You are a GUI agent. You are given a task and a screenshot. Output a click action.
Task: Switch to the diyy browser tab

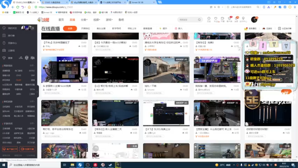(83, 2)
